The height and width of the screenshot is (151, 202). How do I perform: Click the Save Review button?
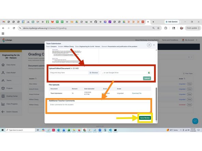pyautogui.click(x=145, y=118)
